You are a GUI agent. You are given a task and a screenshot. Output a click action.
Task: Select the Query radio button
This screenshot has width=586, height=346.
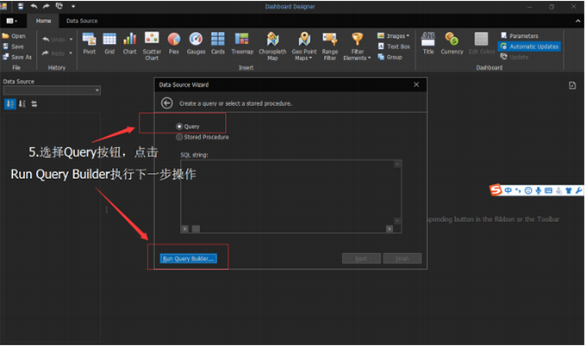[x=179, y=127]
